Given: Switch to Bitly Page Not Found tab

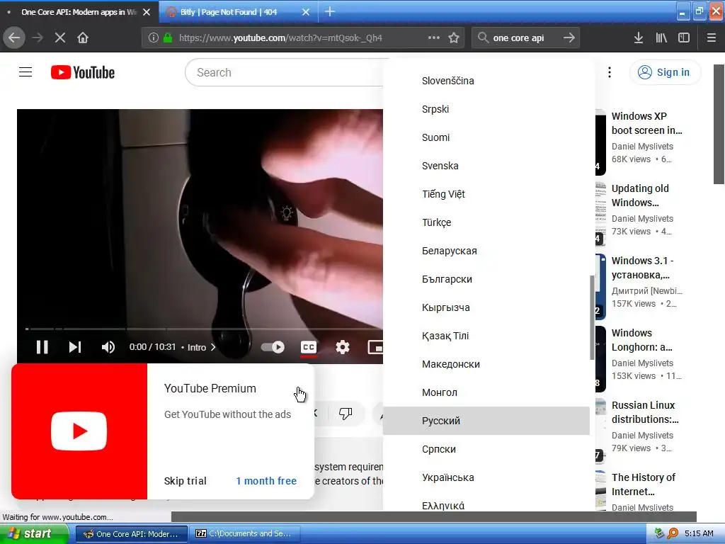Looking at the screenshot, I should (x=238, y=11).
